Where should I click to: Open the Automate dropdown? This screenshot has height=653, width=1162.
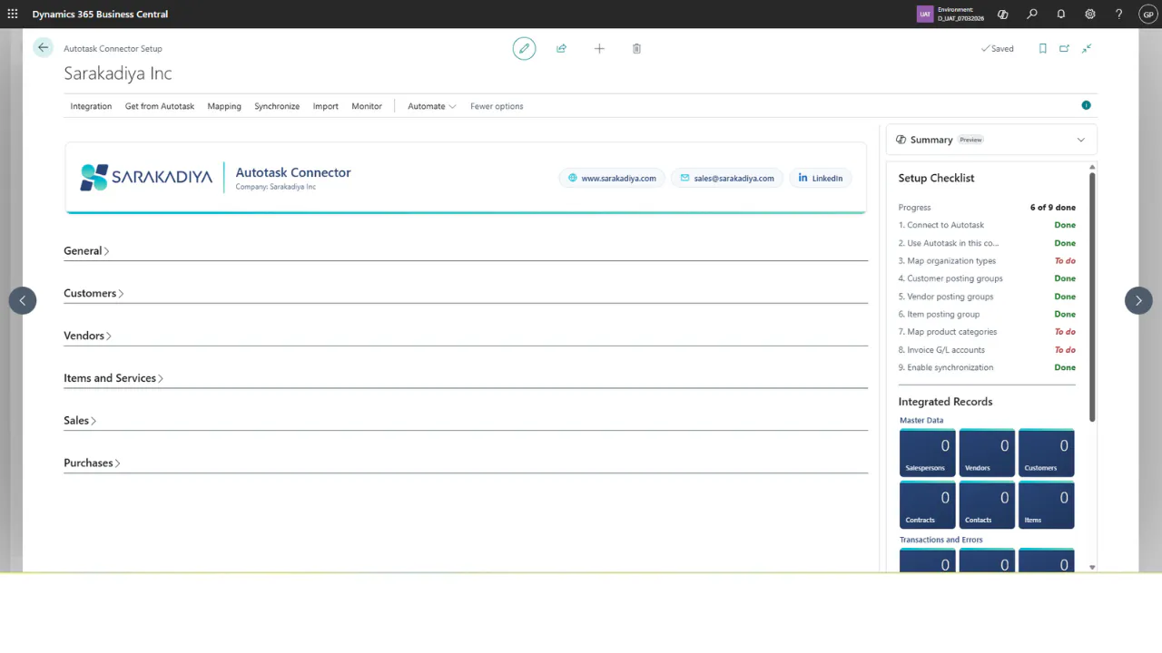(431, 106)
